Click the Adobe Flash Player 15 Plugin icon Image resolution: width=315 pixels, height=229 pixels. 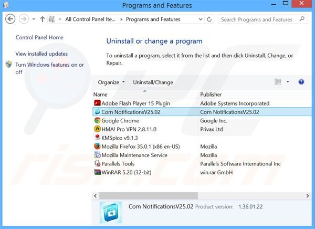click(x=97, y=103)
